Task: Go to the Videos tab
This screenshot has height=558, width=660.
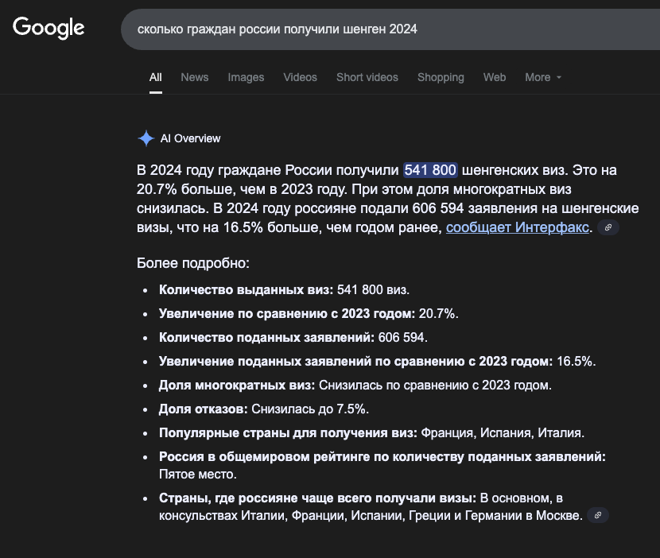Action: tap(300, 77)
